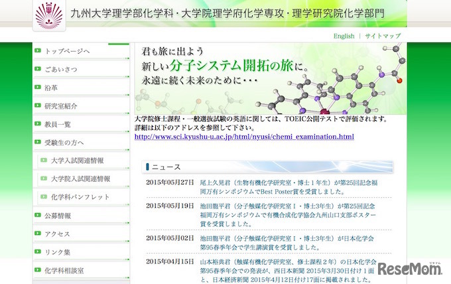This screenshot has height=284, width=451.
Task: Click the green arrow icon beside 教員一覧
Action: (38, 123)
